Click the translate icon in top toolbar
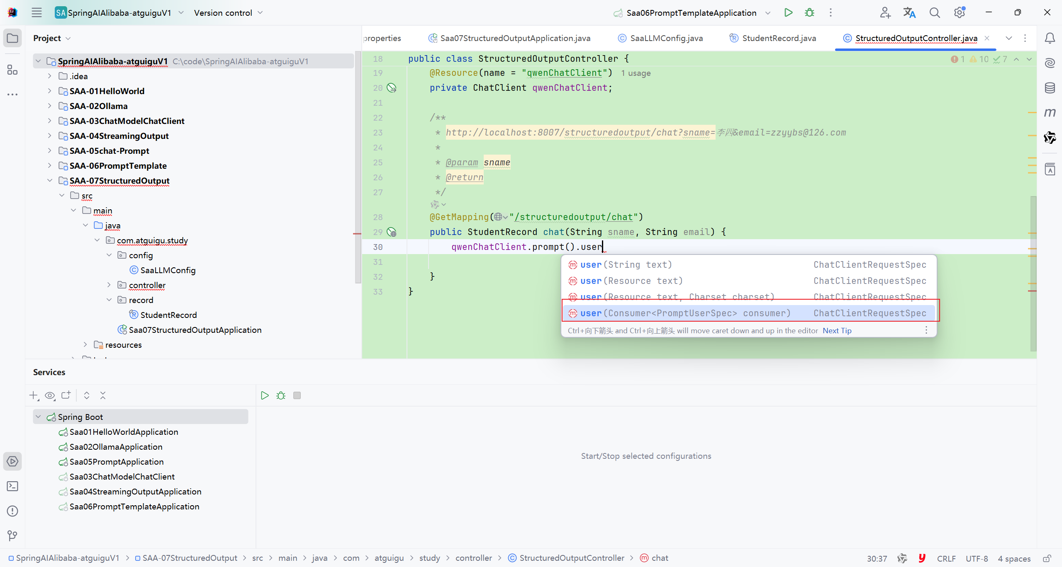 pos(909,13)
